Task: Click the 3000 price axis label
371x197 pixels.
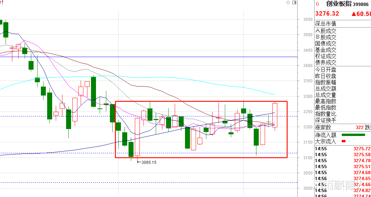Action: pyautogui.click(x=308, y=188)
